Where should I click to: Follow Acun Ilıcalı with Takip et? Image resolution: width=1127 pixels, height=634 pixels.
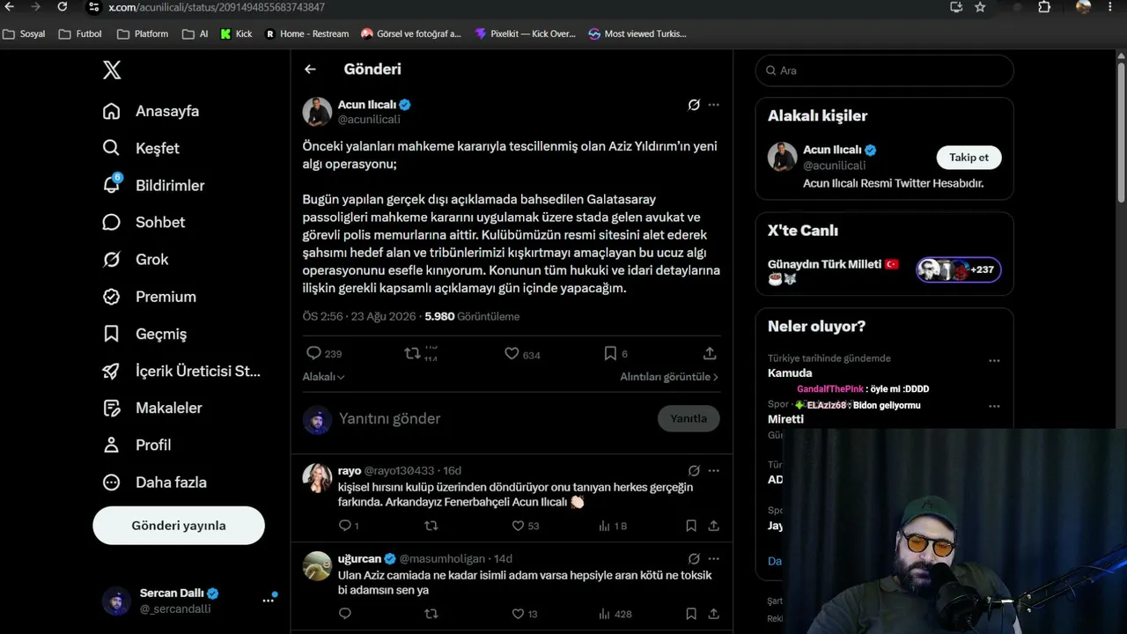click(969, 158)
